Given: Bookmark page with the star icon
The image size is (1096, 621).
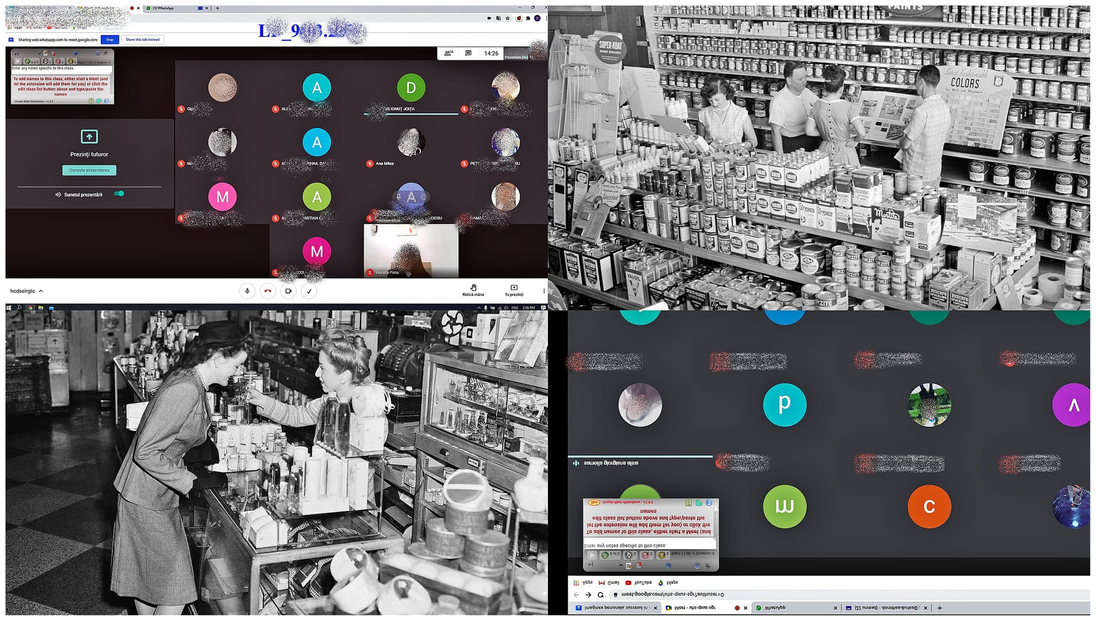Looking at the screenshot, I should tap(508, 18).
